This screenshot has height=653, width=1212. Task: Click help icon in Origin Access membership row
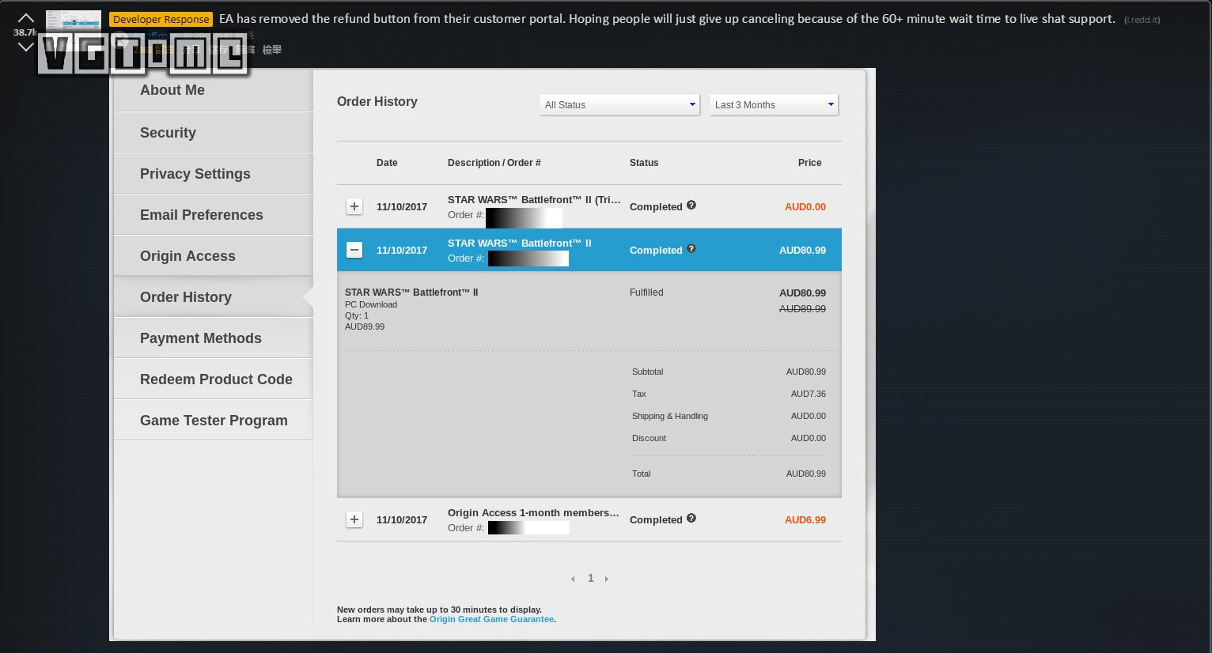coord(691,519)
